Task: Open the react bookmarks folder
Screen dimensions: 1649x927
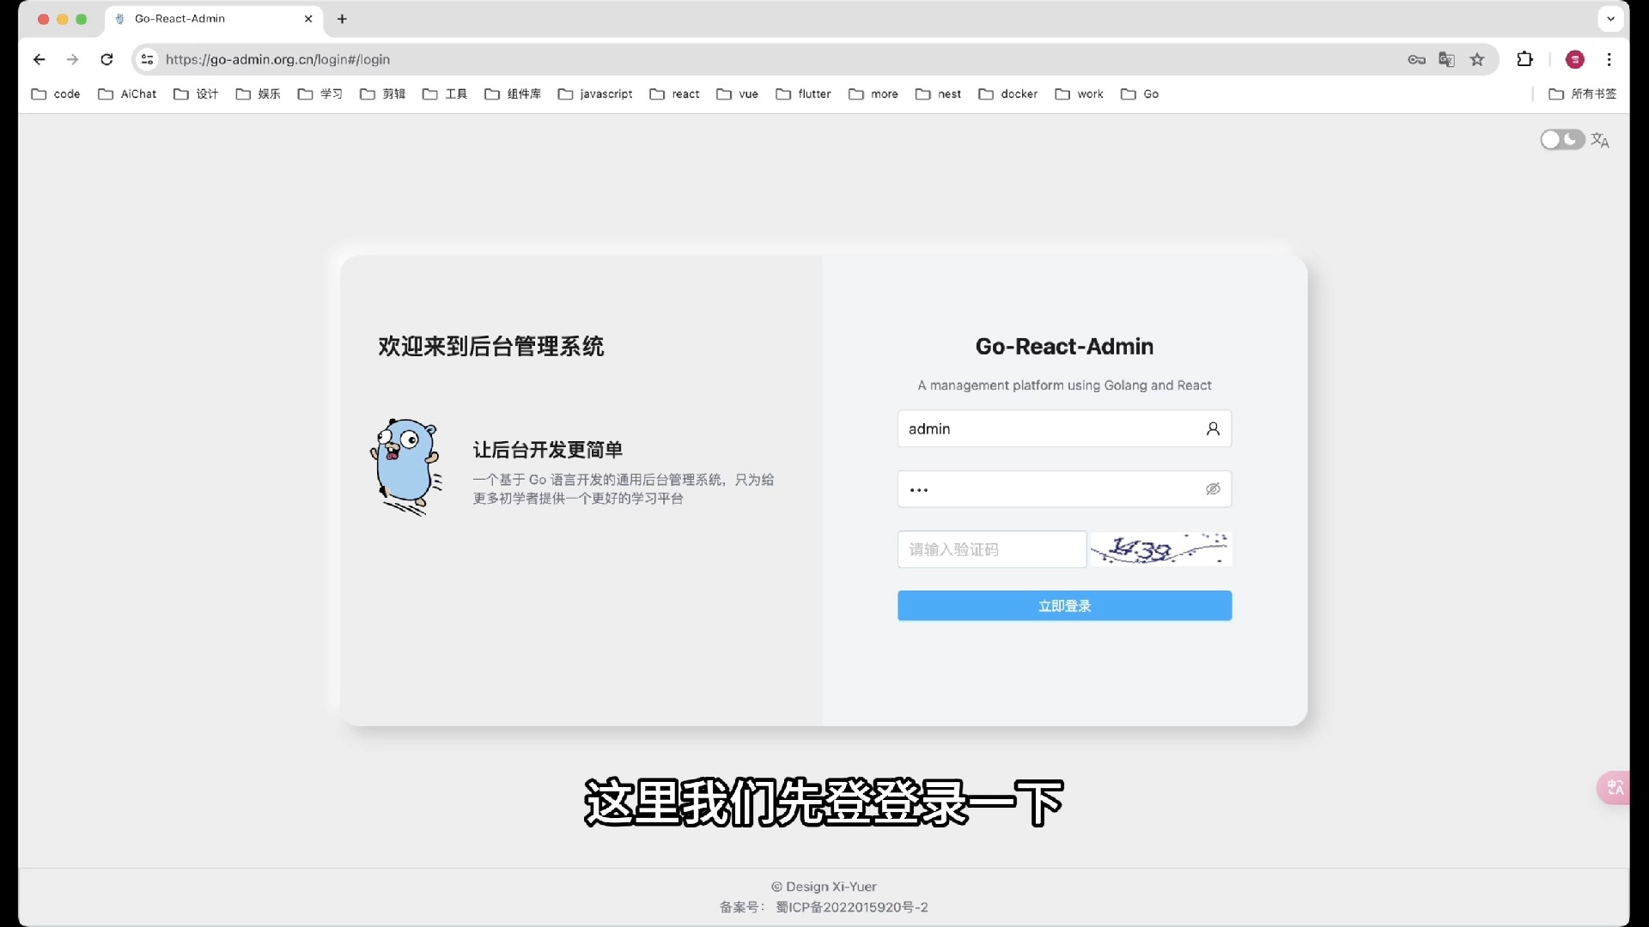Action: point(674,94)
